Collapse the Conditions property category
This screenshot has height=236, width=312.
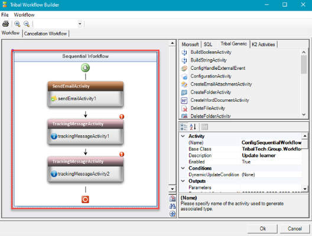(183, 169)
